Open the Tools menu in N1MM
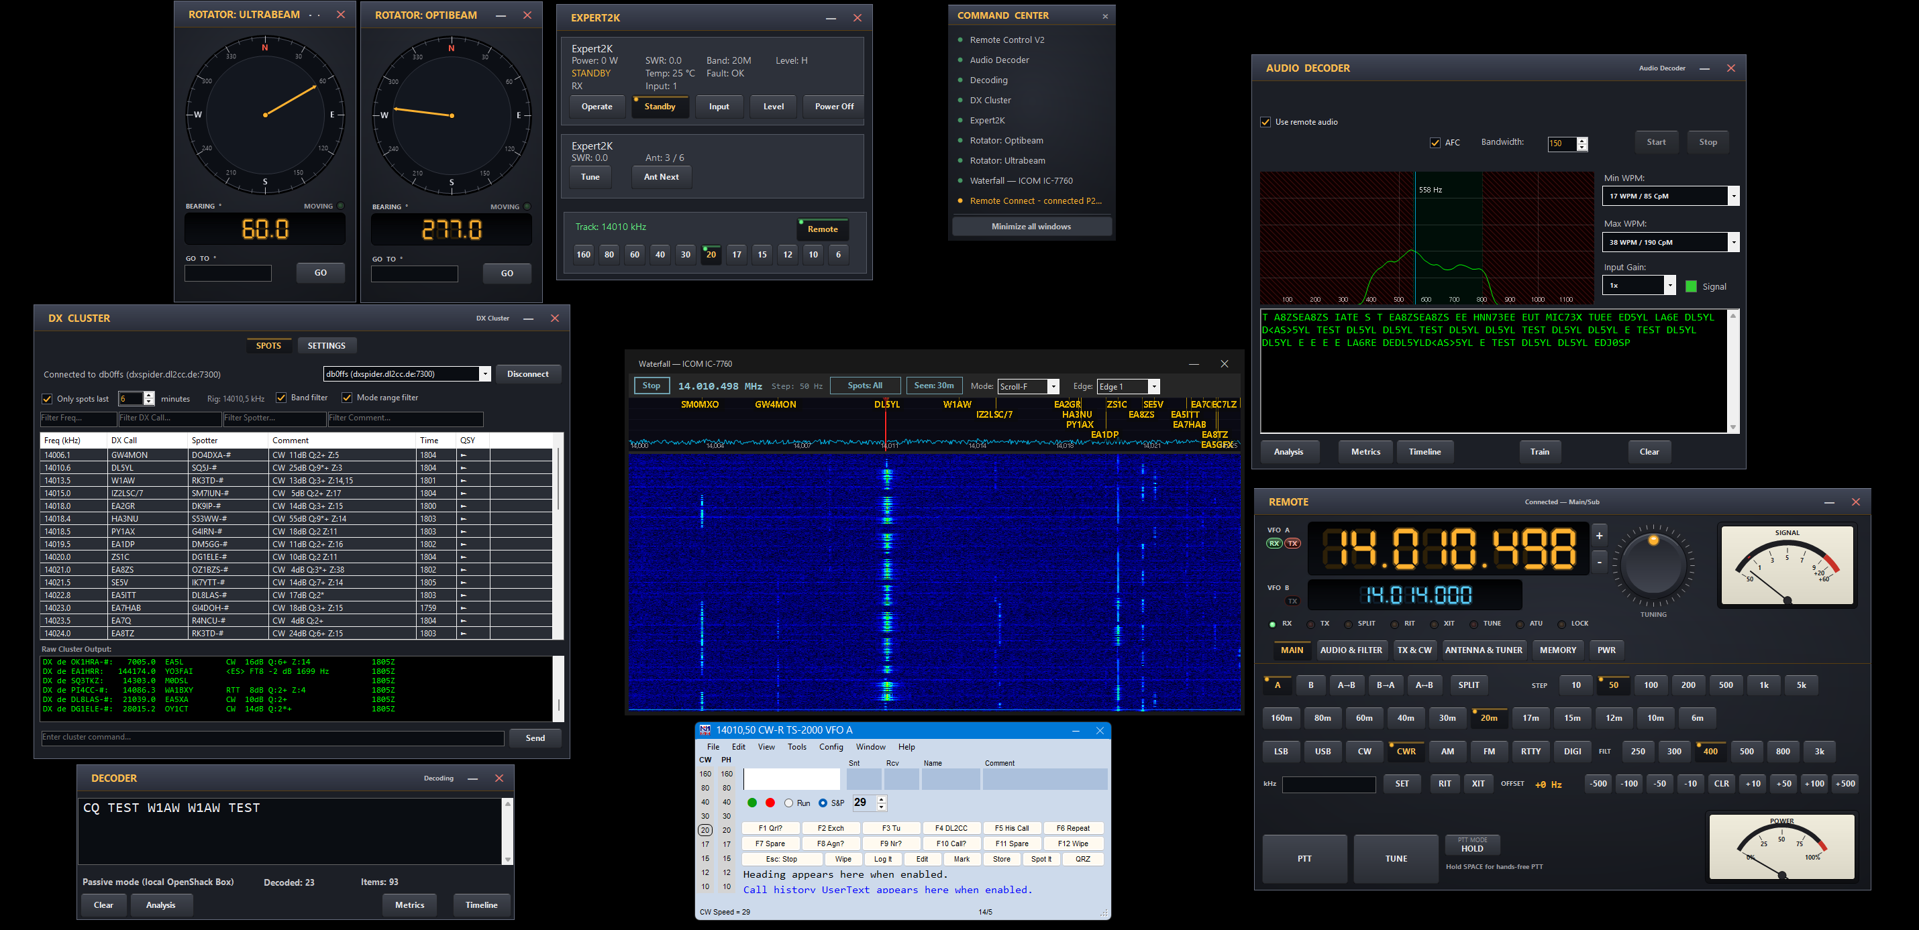 (x=797, y=747)
